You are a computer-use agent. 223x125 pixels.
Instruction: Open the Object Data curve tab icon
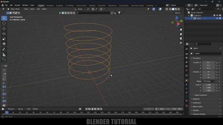(x=187, y=97)
